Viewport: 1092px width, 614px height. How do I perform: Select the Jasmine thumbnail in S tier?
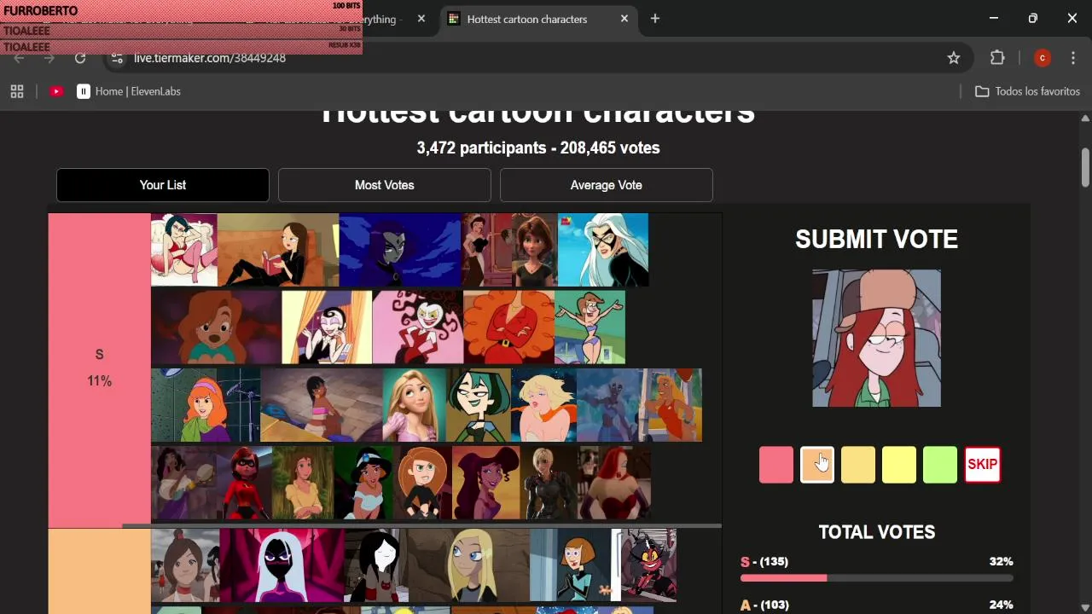pos(363,483)
